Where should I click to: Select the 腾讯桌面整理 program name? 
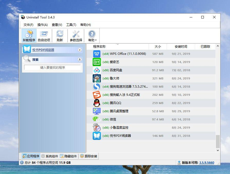pyautogui.click(x=119, y=111)
